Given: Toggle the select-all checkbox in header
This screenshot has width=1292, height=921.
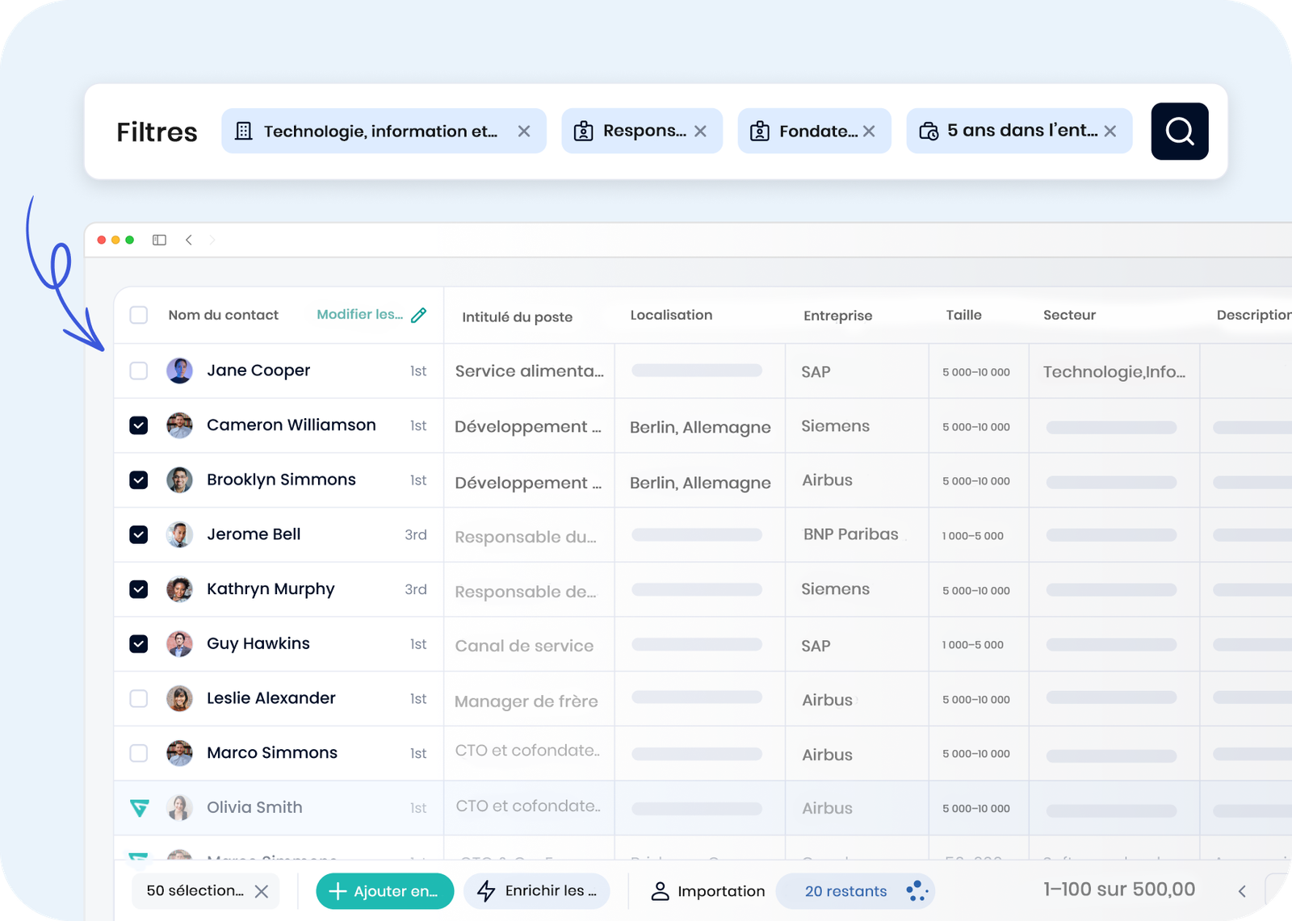Looking at the screenshot, I should point(139,315).
